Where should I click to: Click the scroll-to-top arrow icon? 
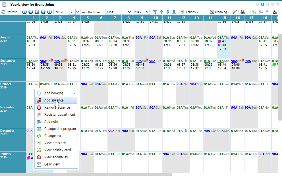point(155,12)
